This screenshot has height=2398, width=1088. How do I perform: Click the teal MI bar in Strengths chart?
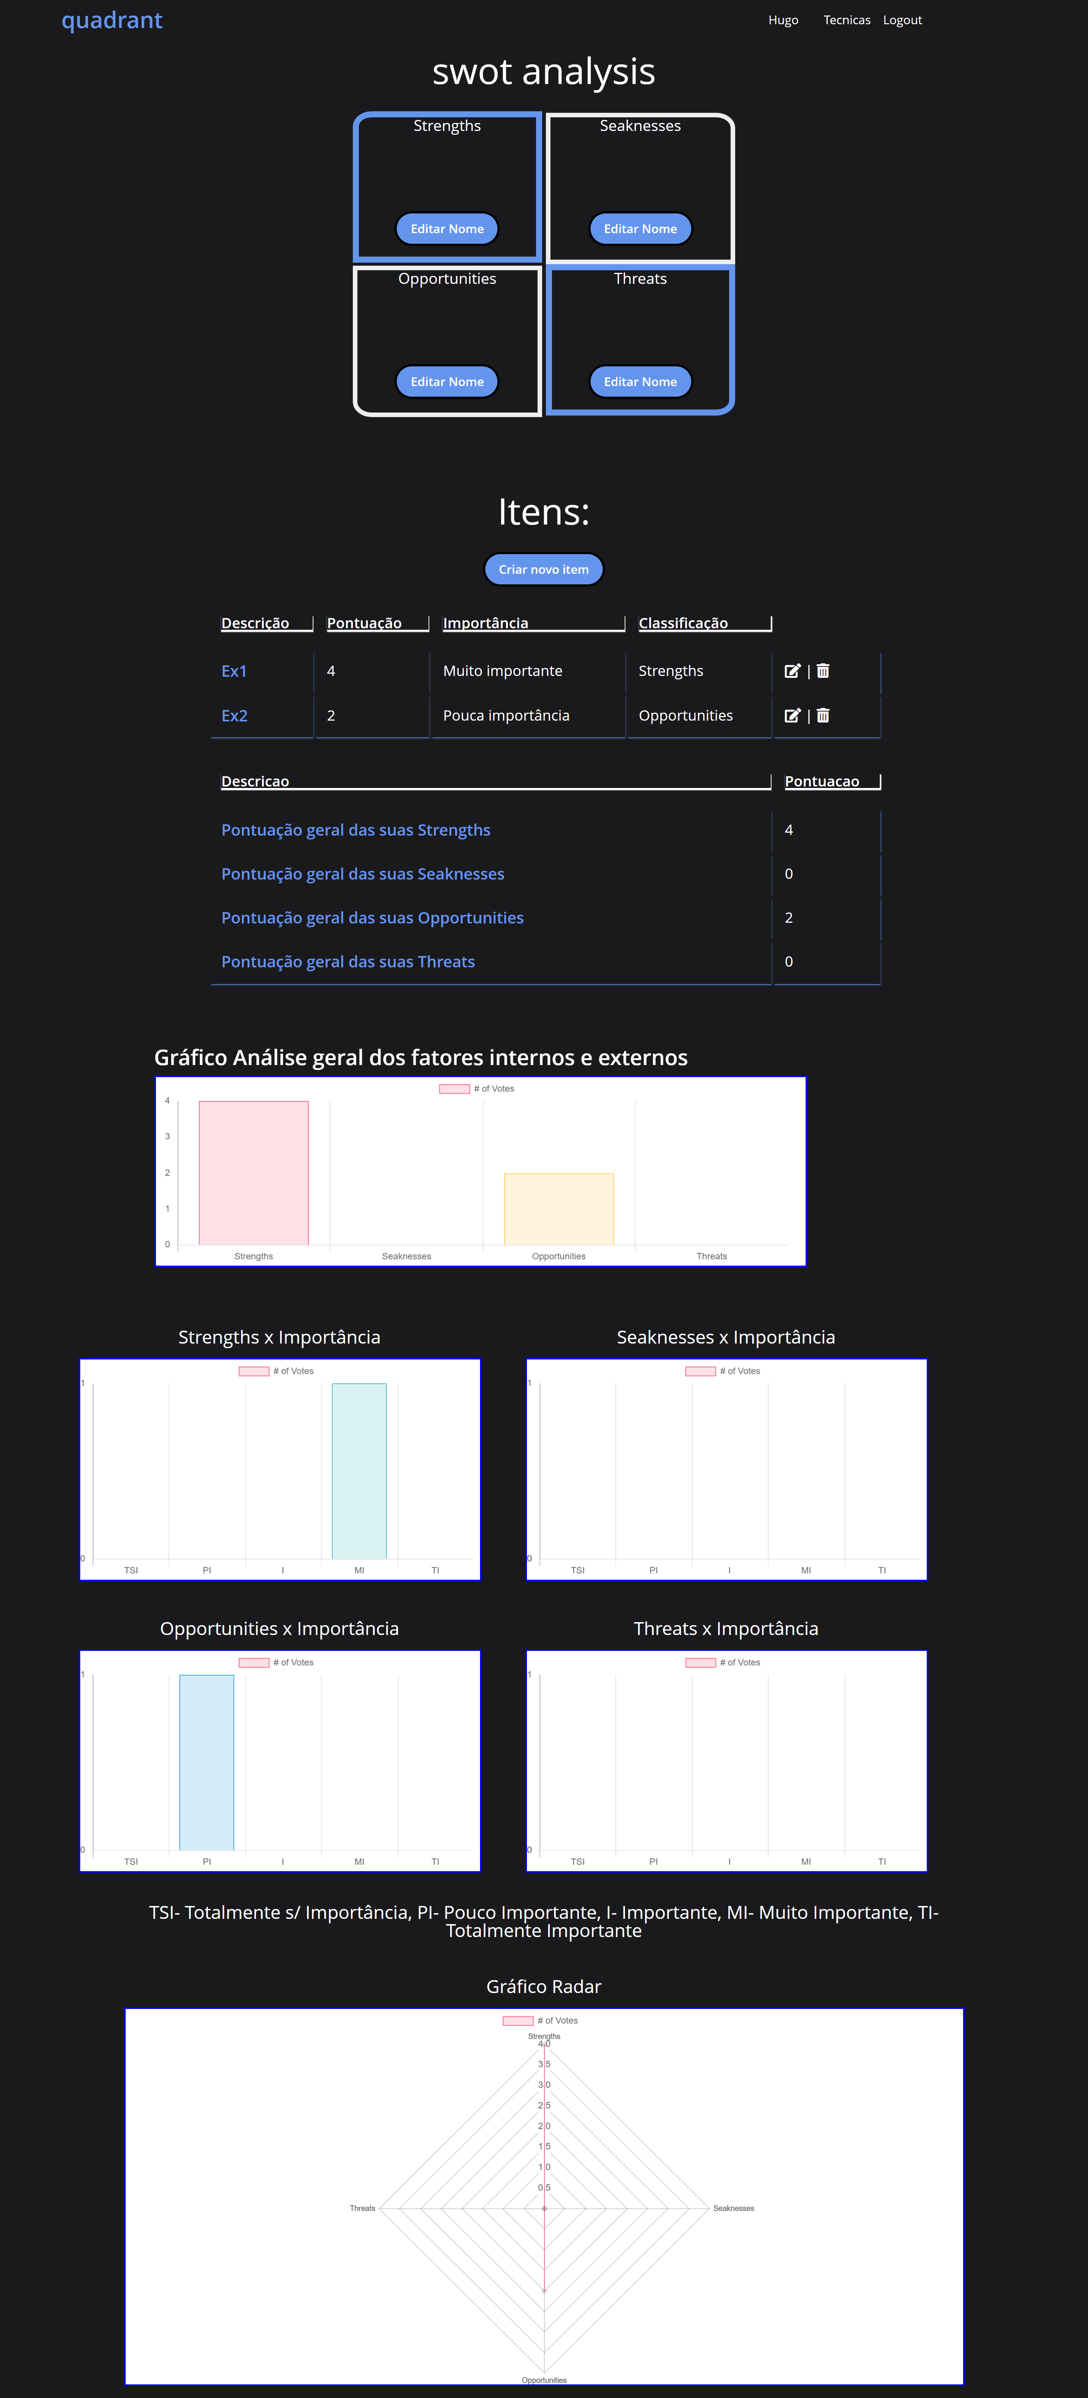pyautogui.click(x=360, y=1471)
